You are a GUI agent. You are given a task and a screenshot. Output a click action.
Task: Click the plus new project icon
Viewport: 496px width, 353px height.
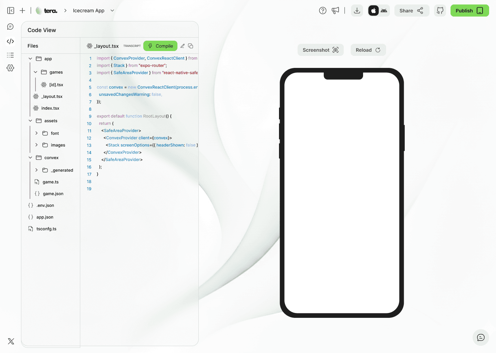point(22,11)
